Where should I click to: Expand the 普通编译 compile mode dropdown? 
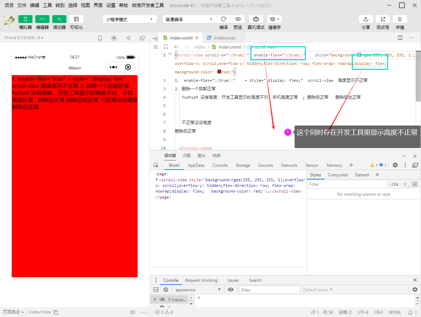pos(189,19)
